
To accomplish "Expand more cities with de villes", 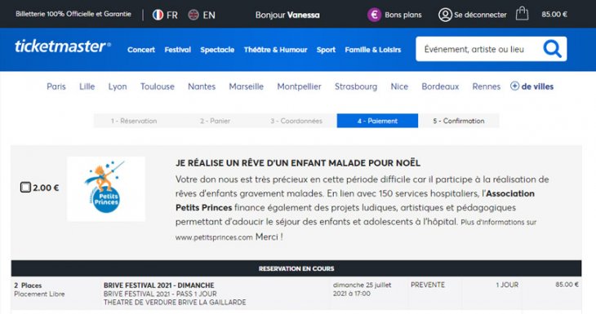I will 537,86.
